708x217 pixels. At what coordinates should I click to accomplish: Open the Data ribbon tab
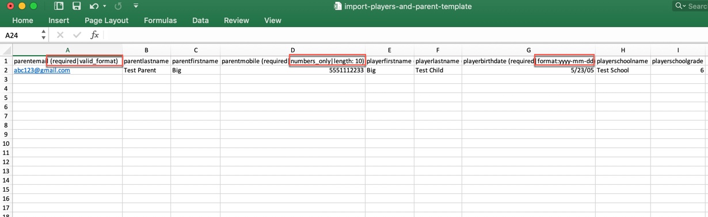coord(200,20)
